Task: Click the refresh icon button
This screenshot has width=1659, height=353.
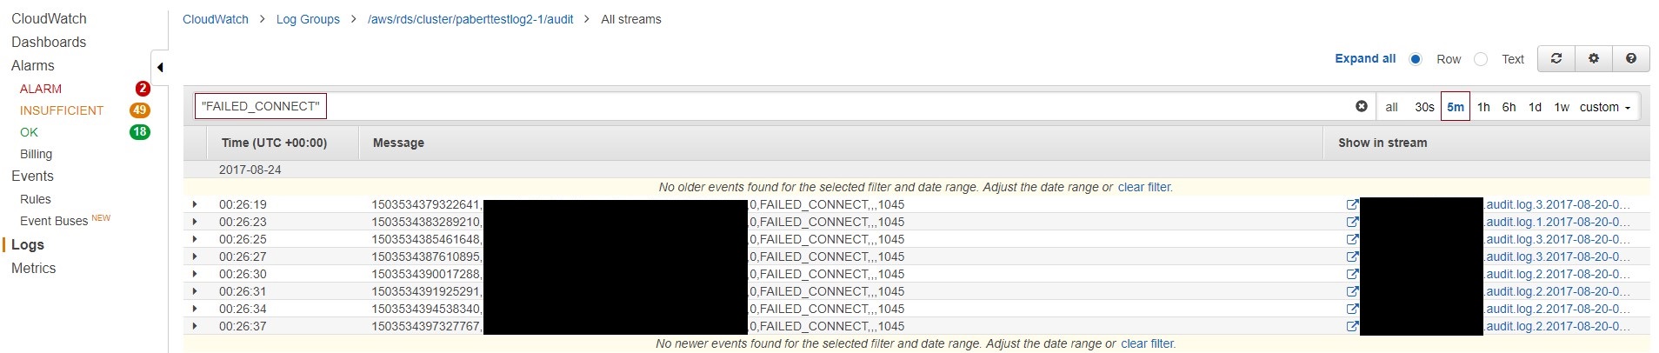Action: pos(1556,58)
